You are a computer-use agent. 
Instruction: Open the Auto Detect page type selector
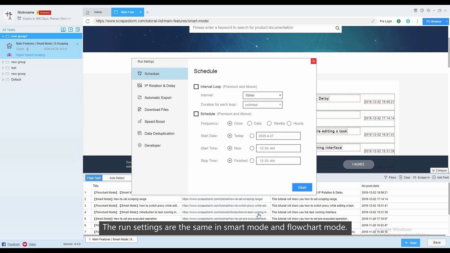117,178
